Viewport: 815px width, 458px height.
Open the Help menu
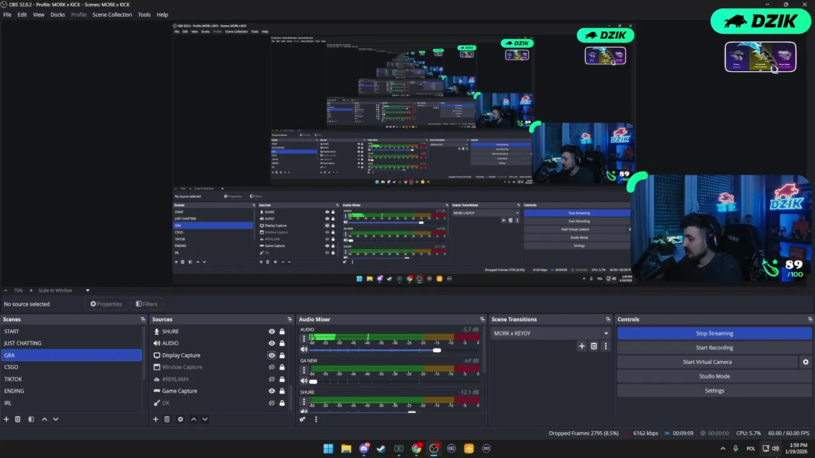(x=162, y=15)
